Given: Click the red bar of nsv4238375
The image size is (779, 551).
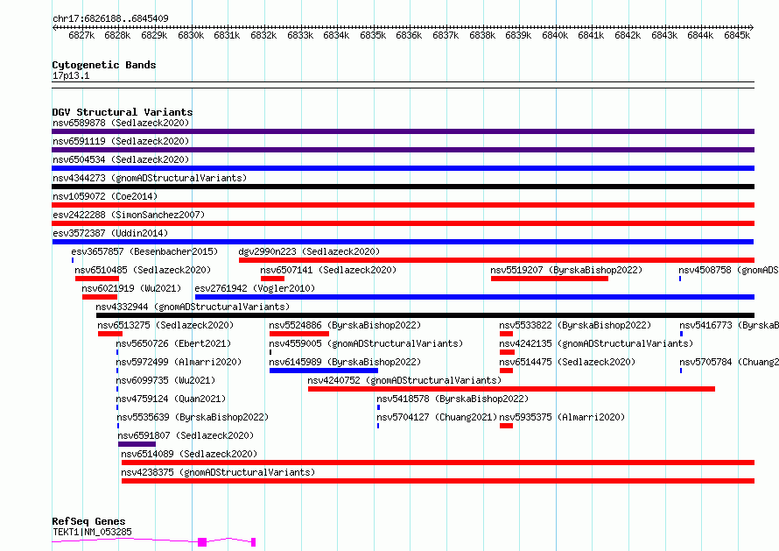Looking at the screenshot, I should pos(438,481).
